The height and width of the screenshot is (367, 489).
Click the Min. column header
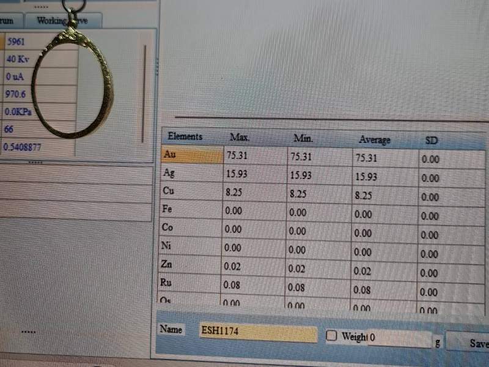(x=303, y=139)
